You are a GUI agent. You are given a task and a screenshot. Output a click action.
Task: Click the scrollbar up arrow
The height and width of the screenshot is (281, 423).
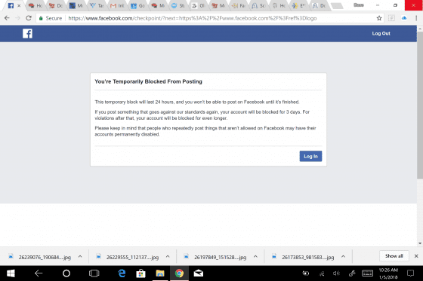420,29
